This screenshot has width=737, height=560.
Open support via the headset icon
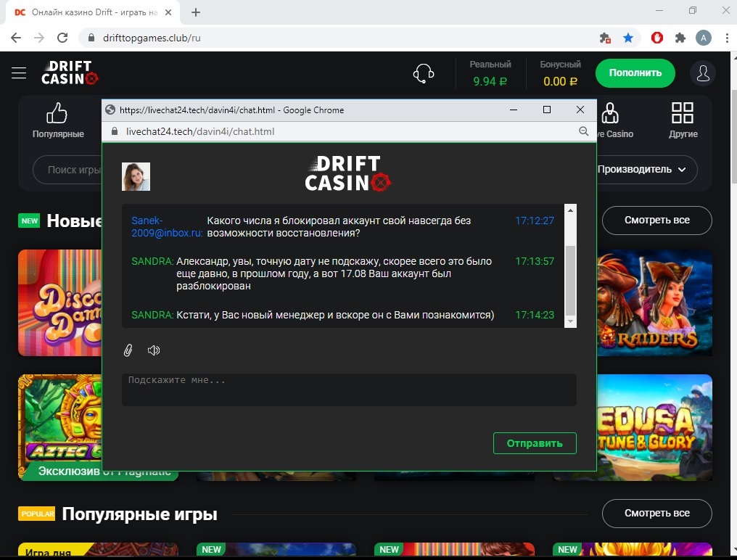point(423,73)
